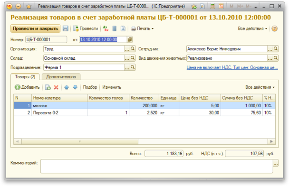Open selection ellipsis for Склад

pos(127,58)
